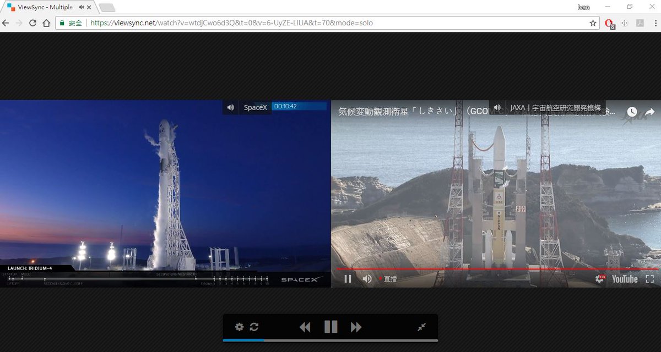
Task: Open the Chrome three-dot menu
Action: 654,23
